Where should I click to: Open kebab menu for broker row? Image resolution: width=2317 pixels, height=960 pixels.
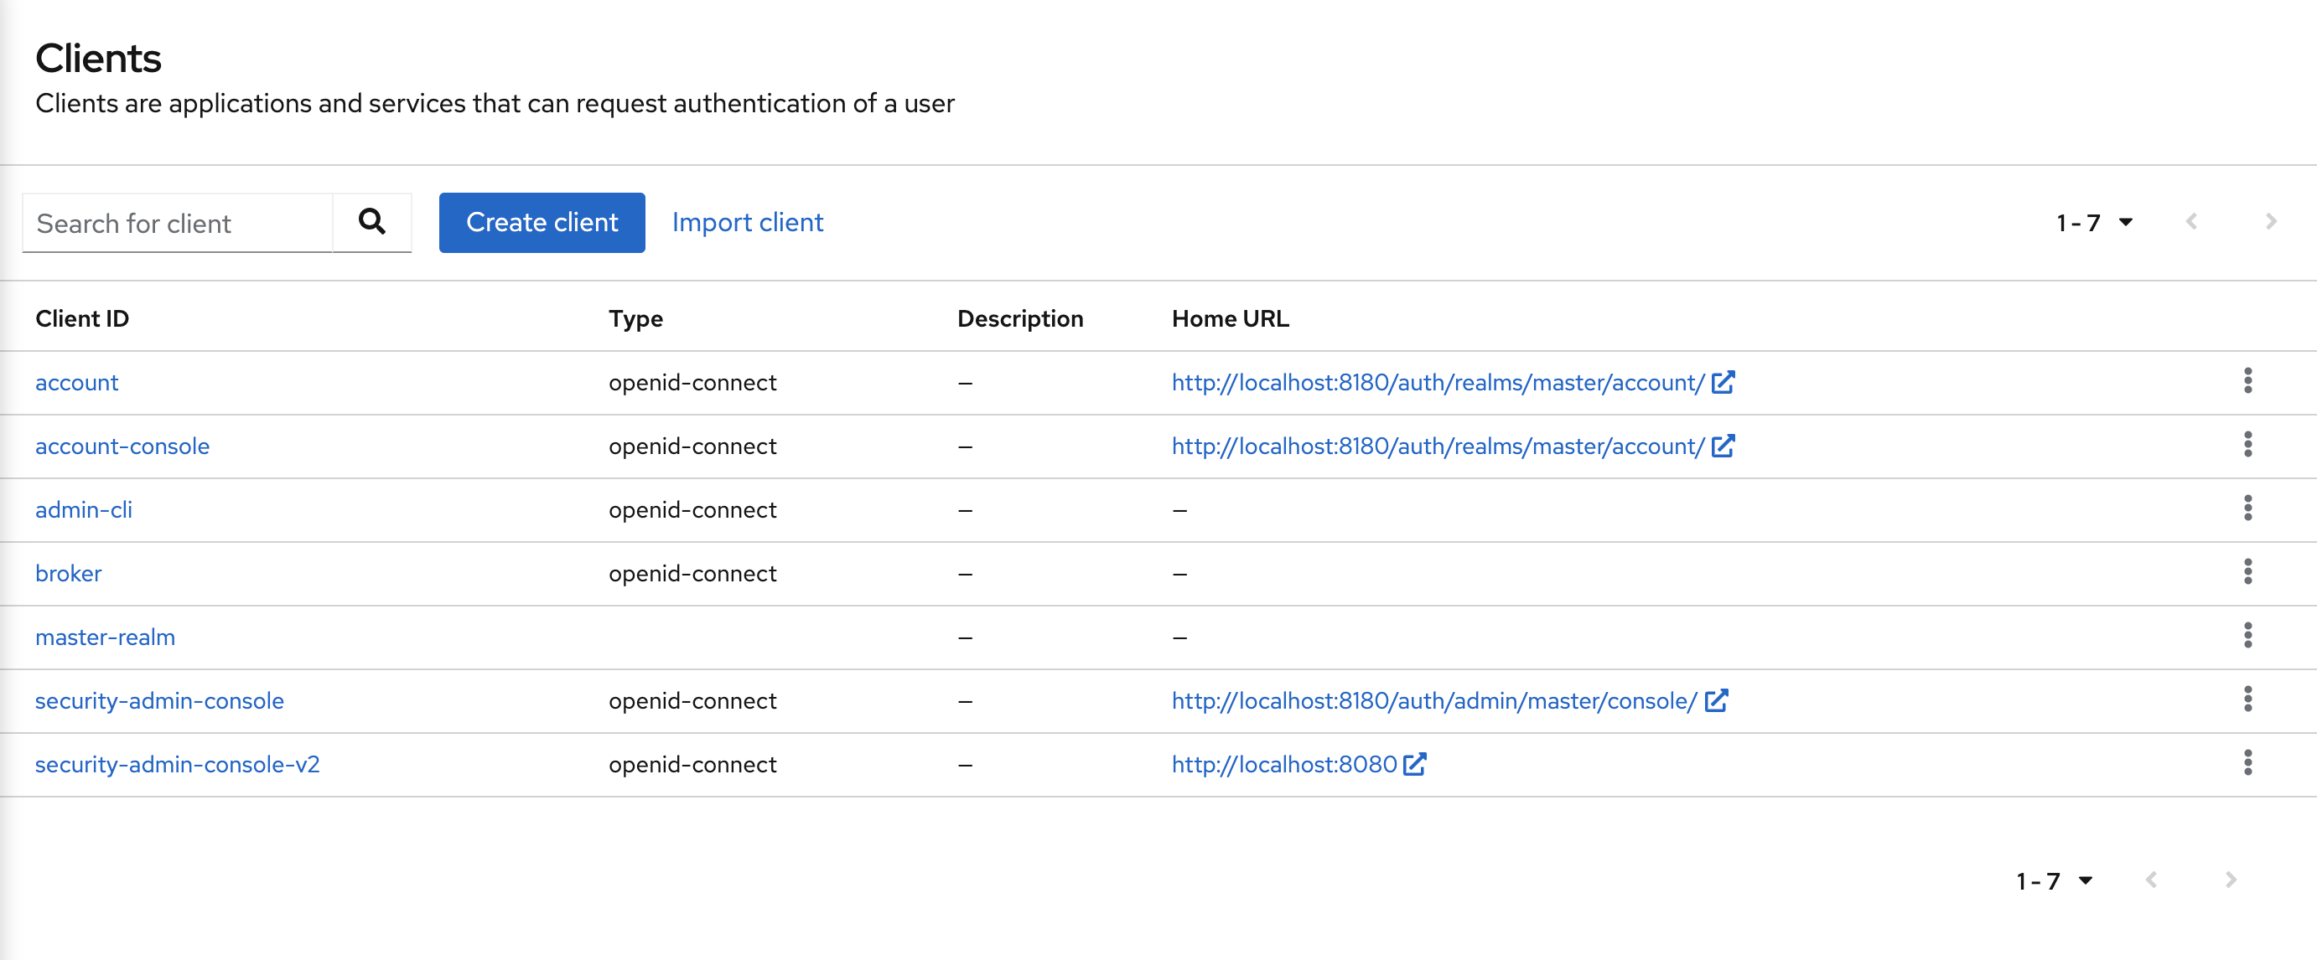pyautogui.click(x=2247, y=573)
